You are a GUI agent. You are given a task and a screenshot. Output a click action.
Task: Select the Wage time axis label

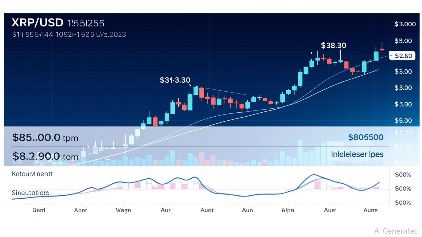(123, 210)
